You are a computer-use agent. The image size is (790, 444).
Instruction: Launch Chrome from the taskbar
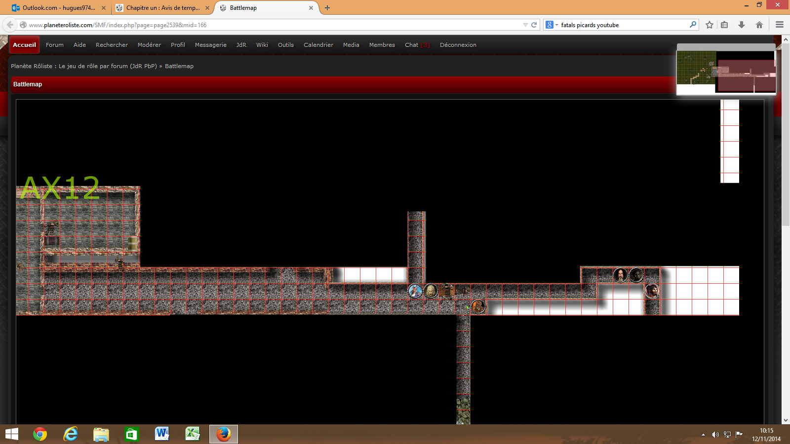[x=40, y=434]
